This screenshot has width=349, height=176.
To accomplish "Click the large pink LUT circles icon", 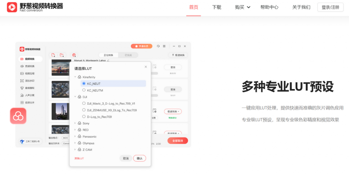I will (18, 116).
